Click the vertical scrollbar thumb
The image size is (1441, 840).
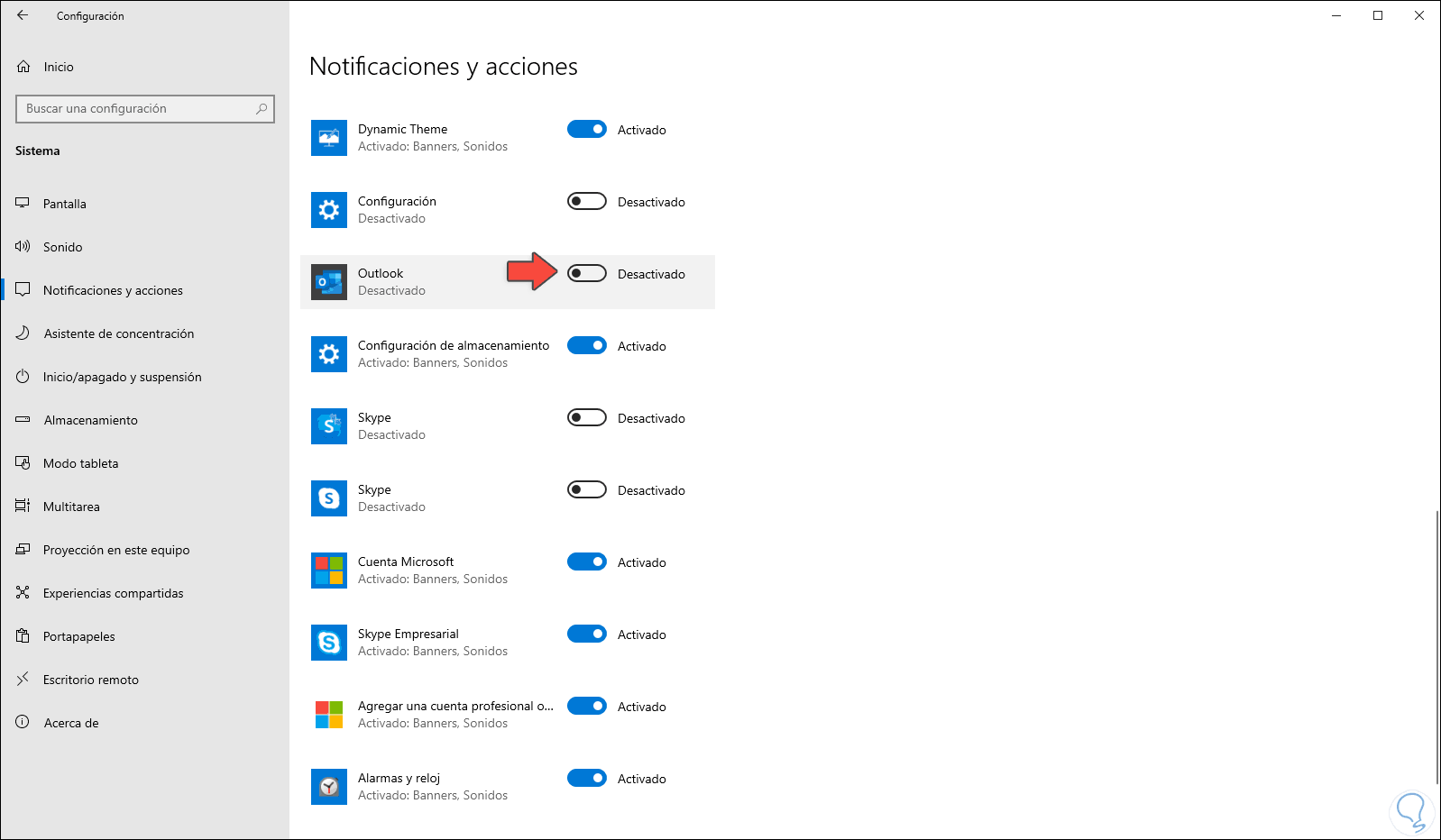1436,647
